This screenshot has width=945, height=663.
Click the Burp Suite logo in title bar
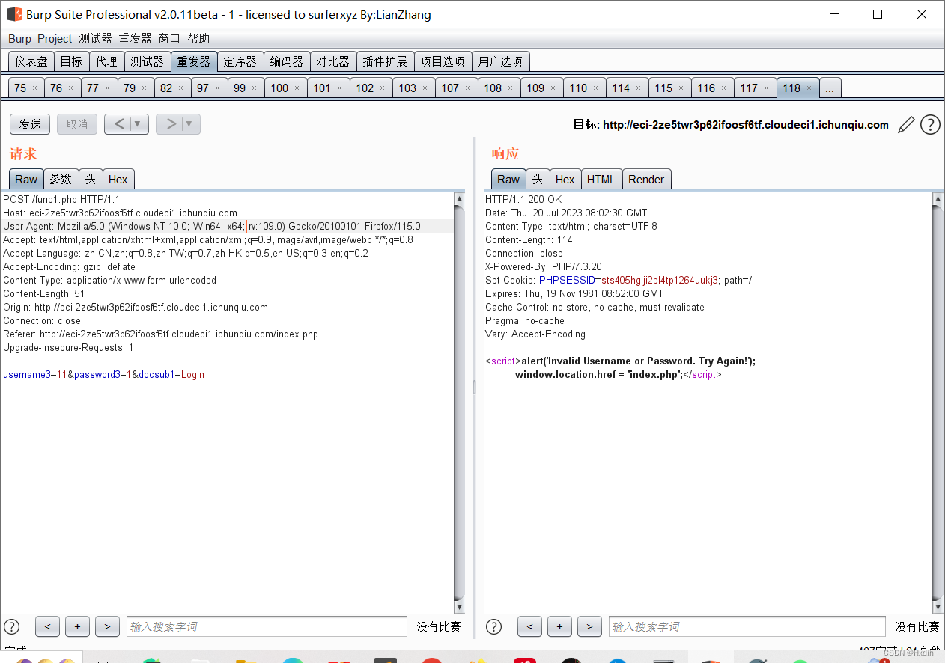14,14
